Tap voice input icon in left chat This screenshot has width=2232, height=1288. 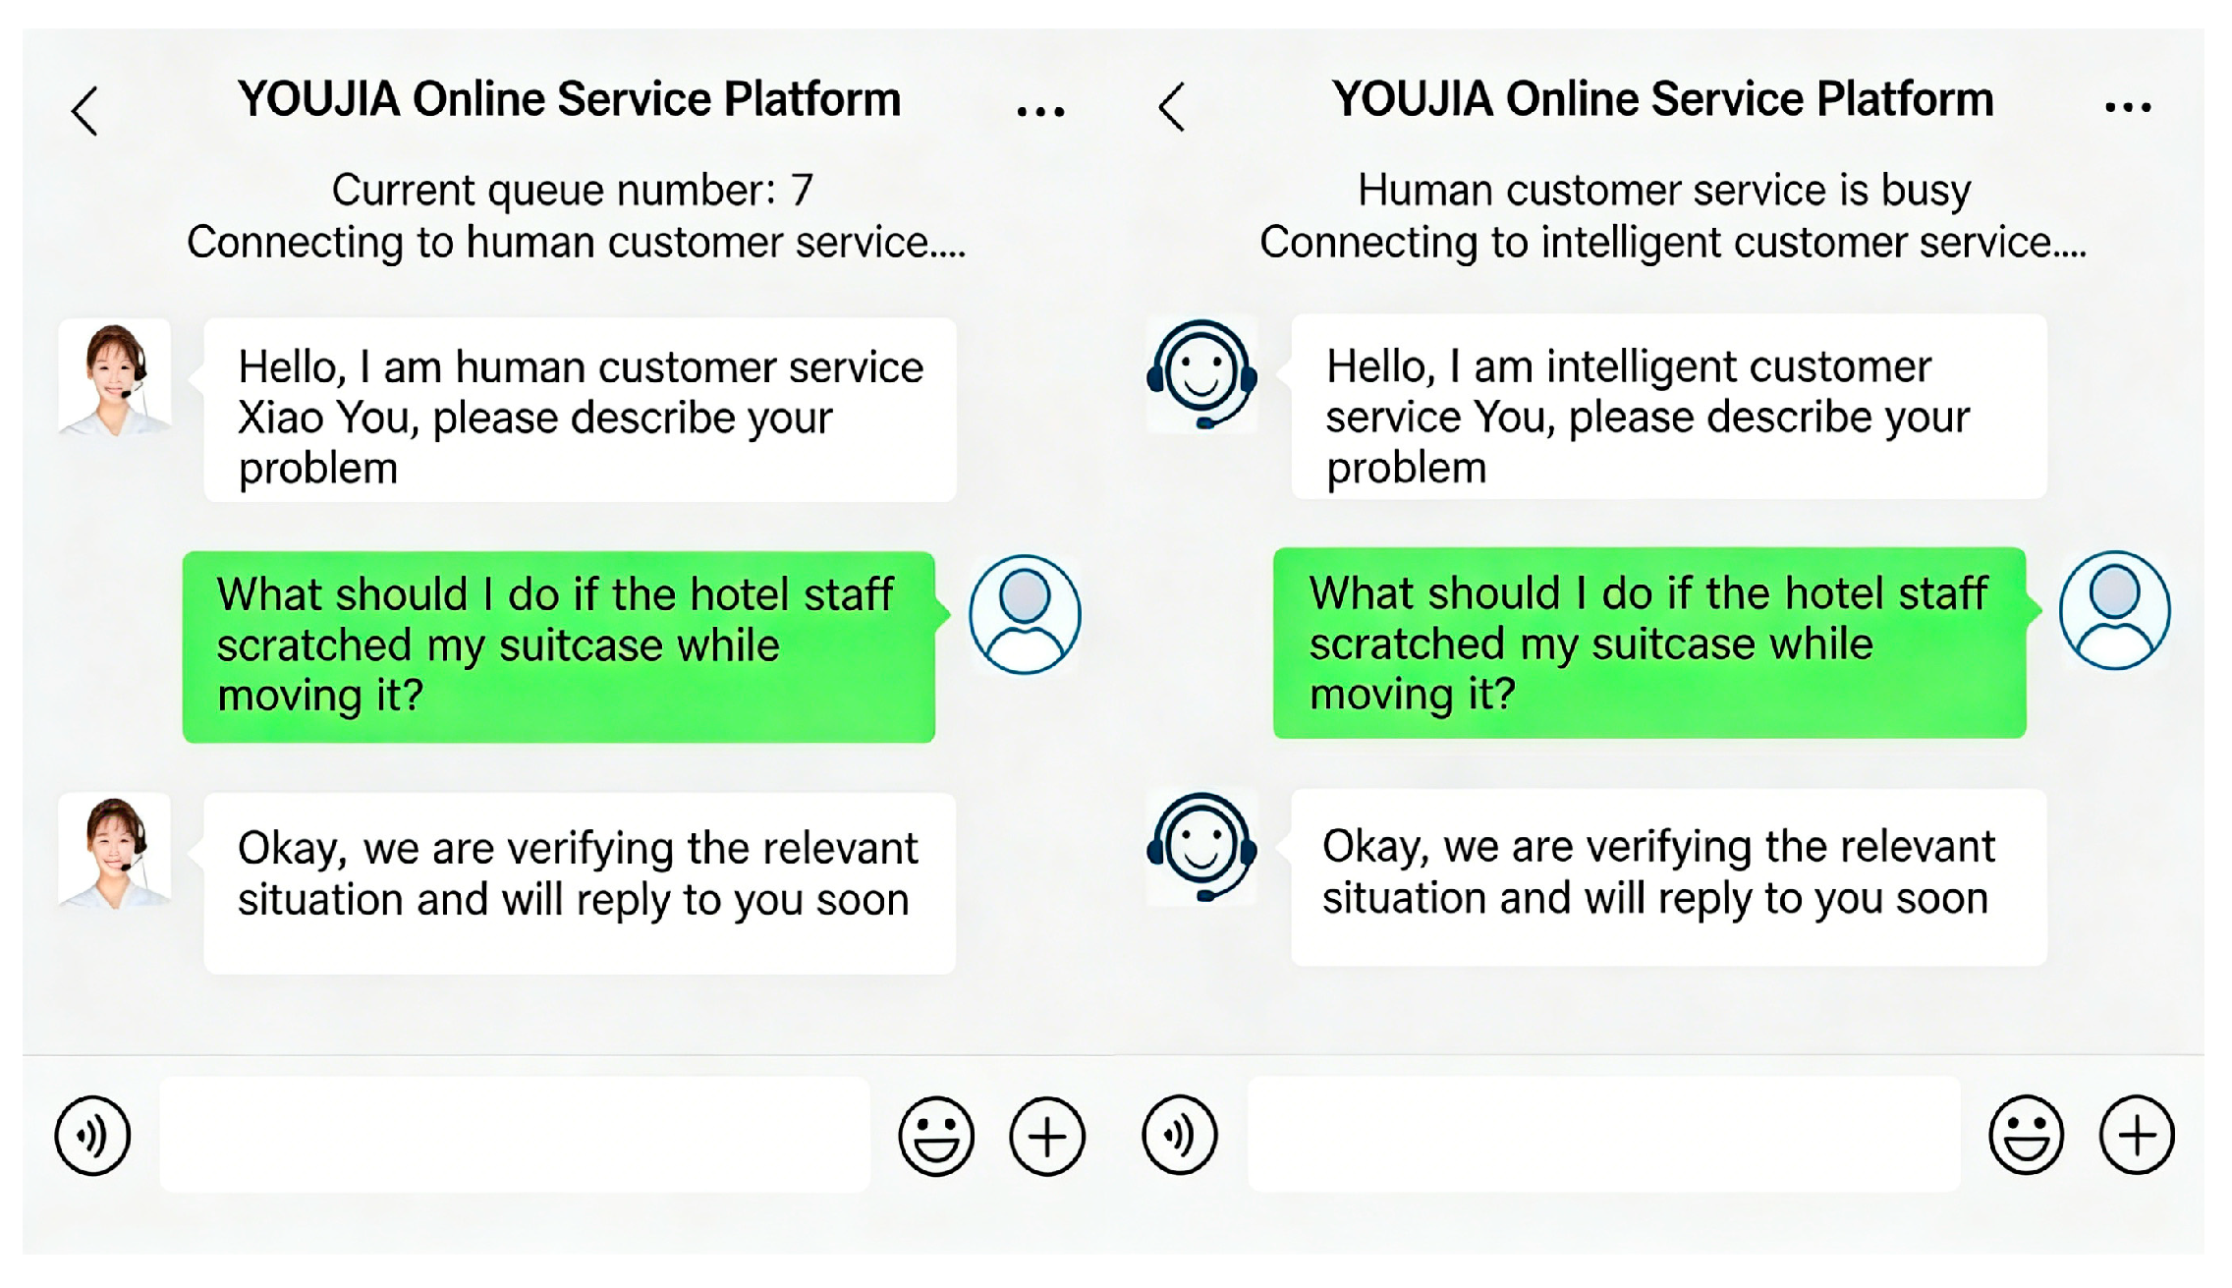(92, 1136)
